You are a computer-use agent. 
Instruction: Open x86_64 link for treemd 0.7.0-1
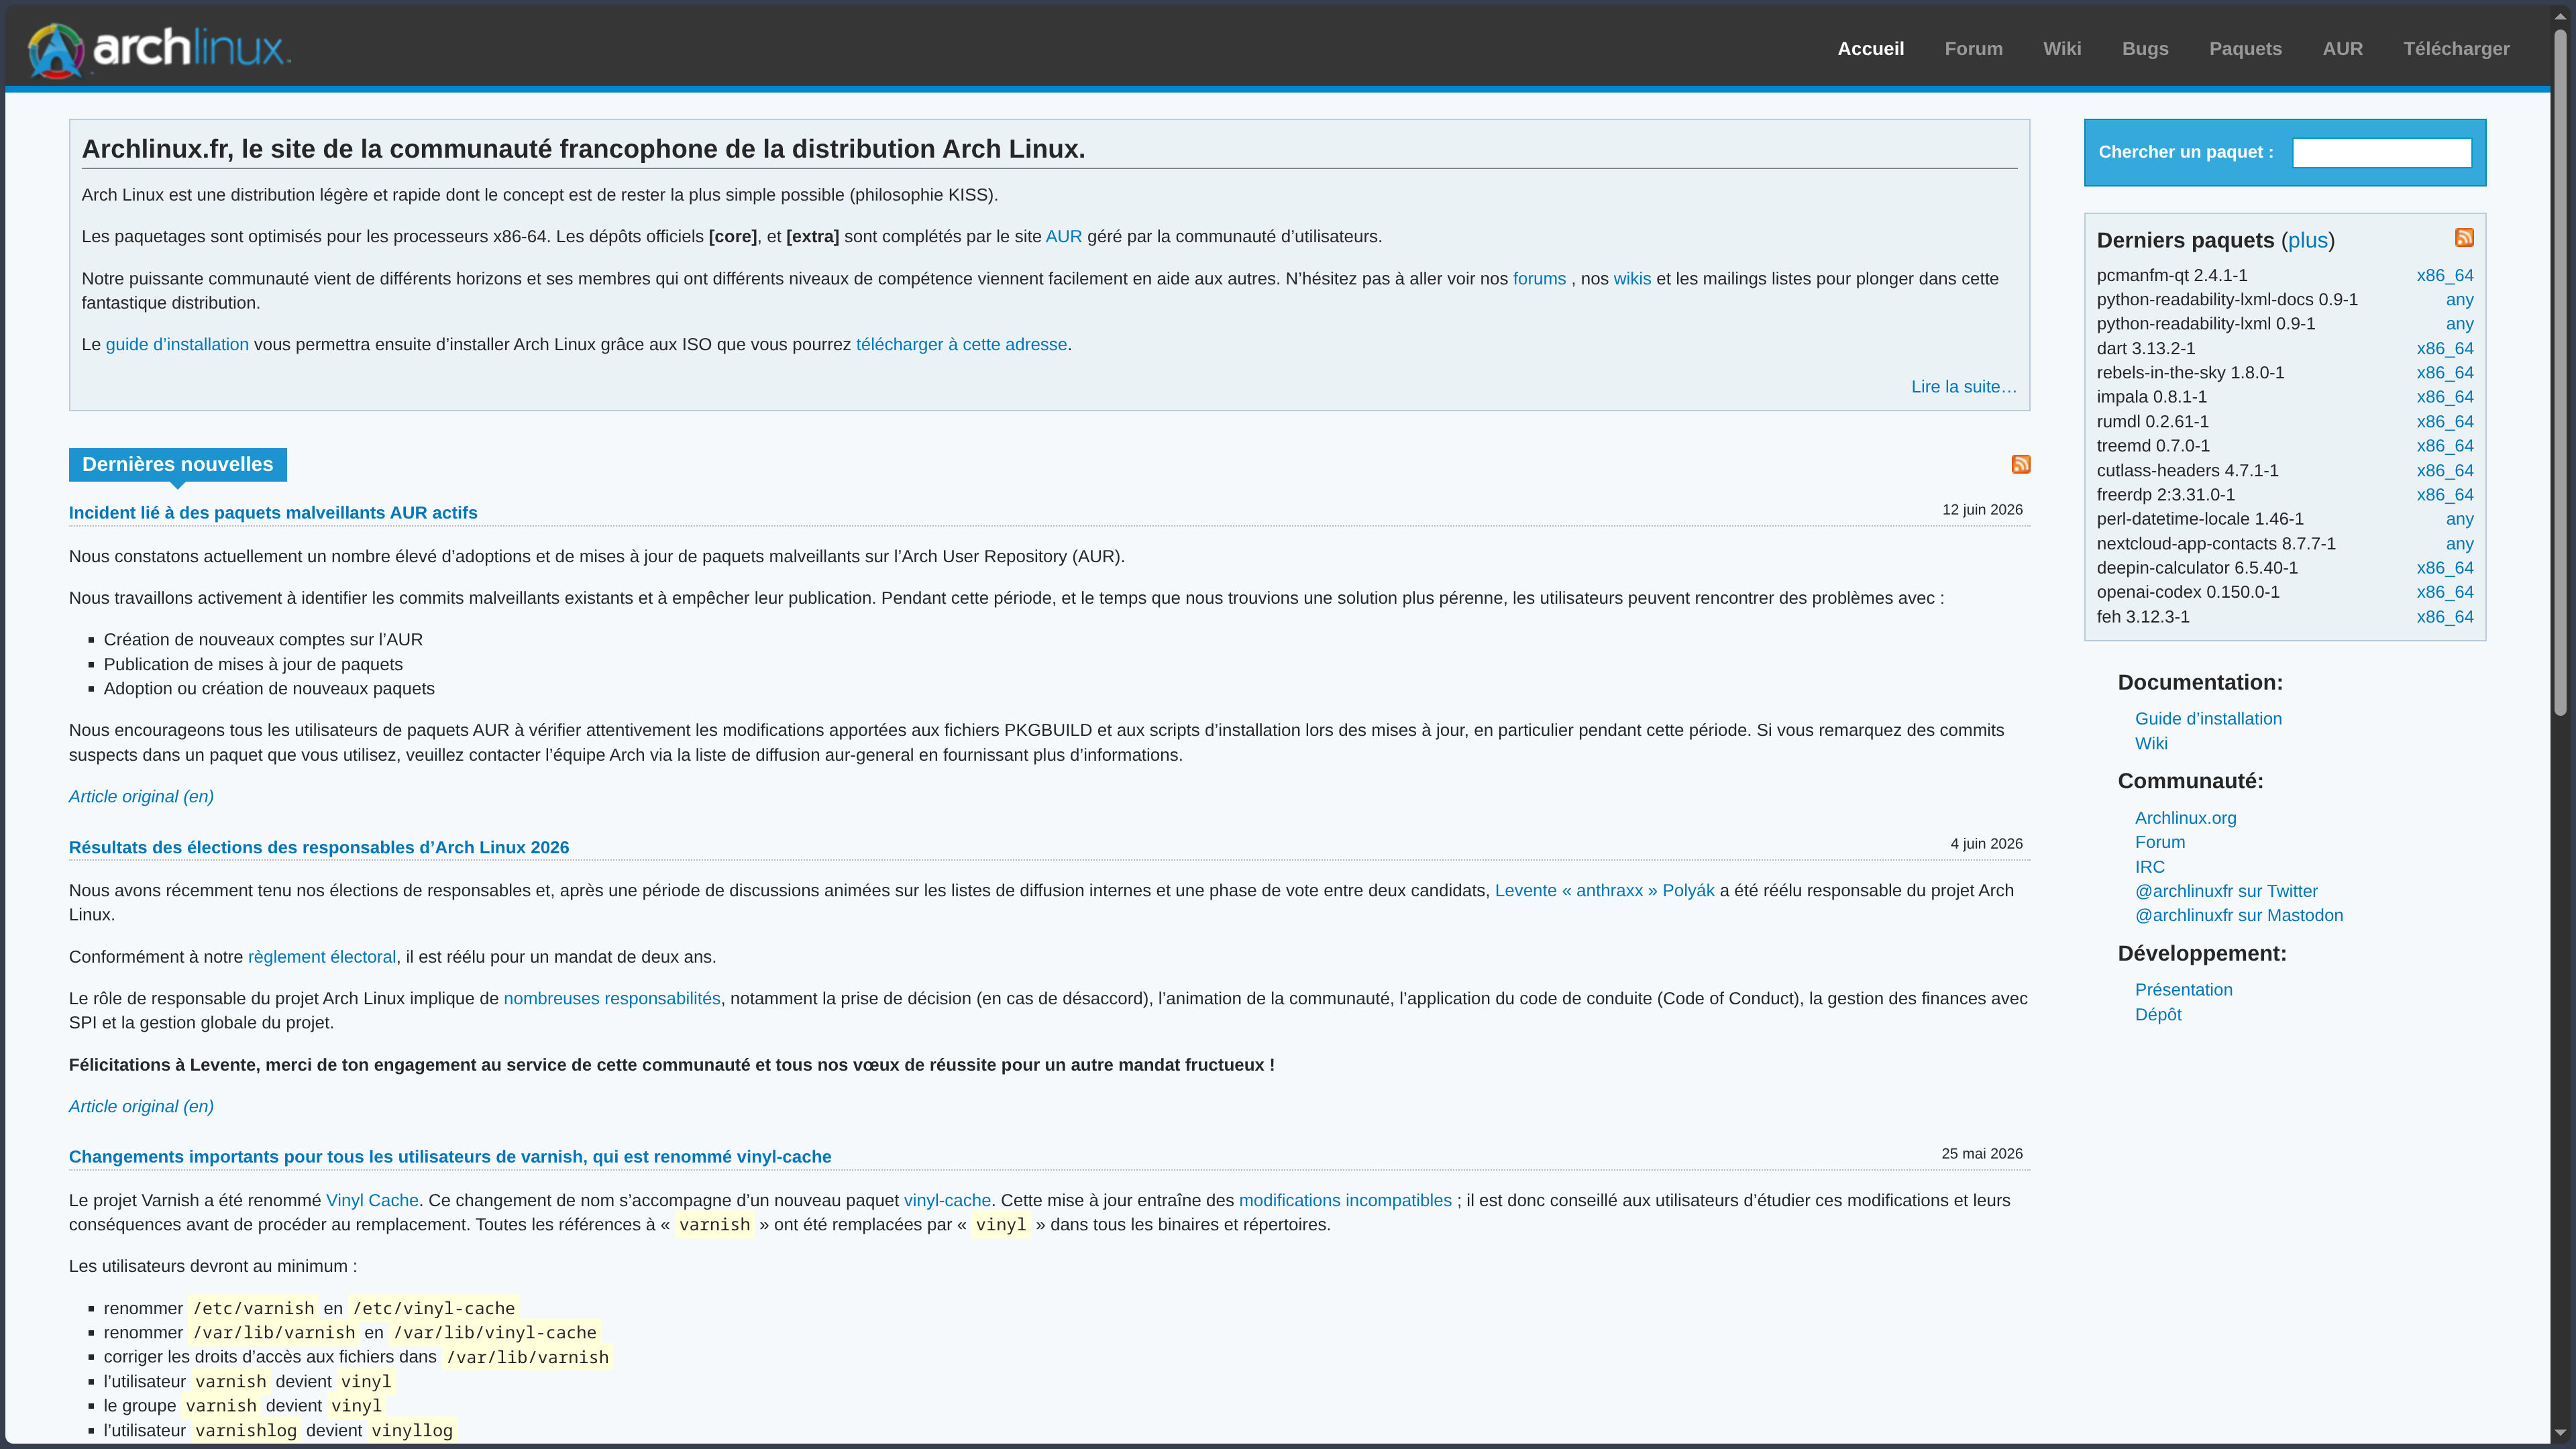tap(2444, 446)
